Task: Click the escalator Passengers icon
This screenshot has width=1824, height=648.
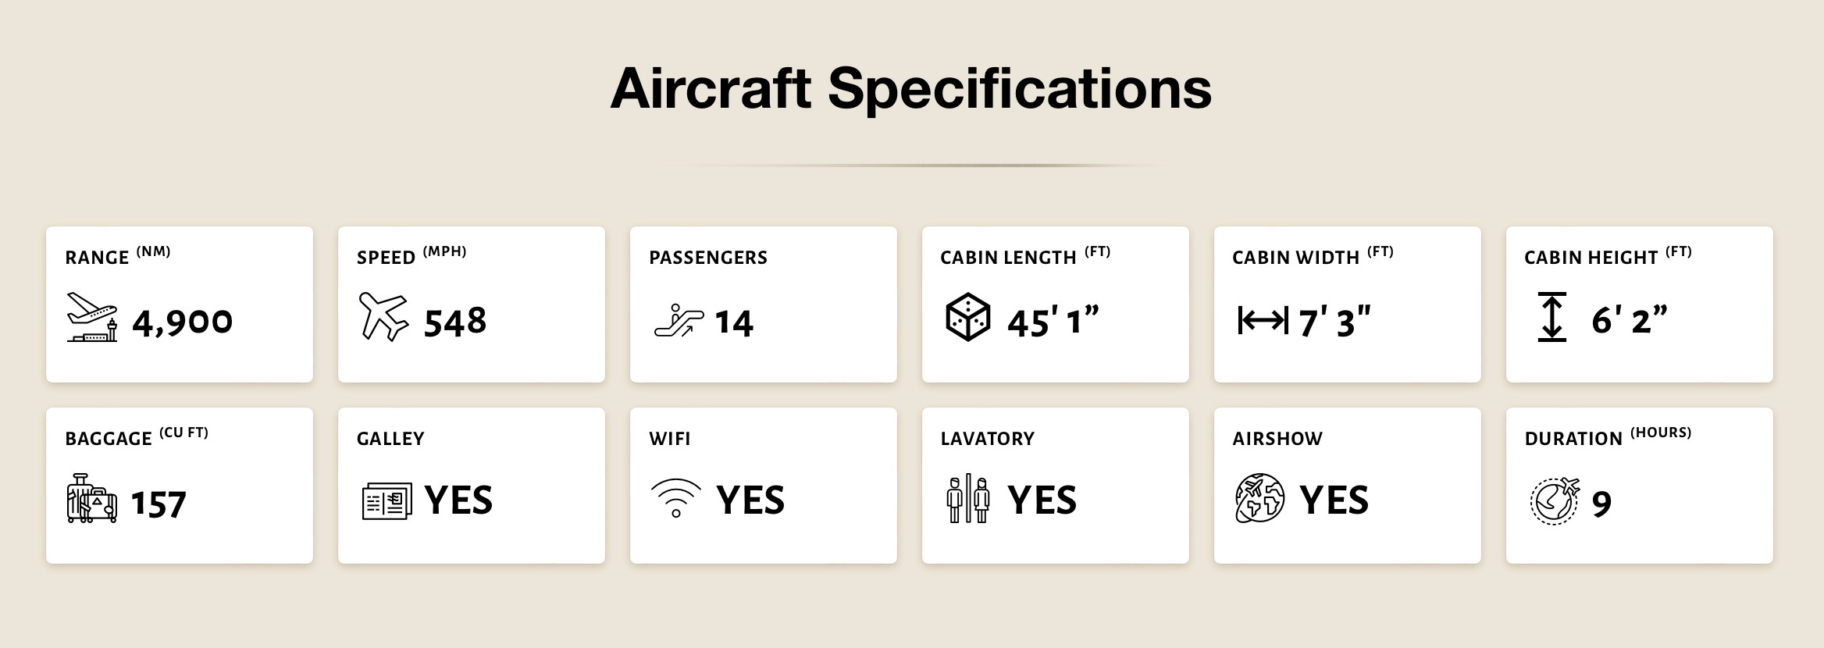Action: tap(678, 321)
